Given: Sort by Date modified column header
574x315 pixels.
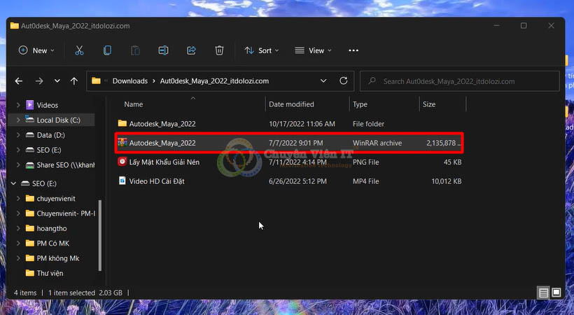Looking at the screenshot, I should pyautogui.click(x=291, y=104).
